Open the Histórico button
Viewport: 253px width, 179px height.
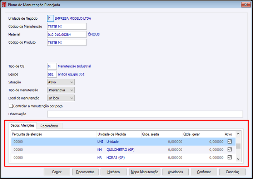pyautogui.click(x=114, y=172)
